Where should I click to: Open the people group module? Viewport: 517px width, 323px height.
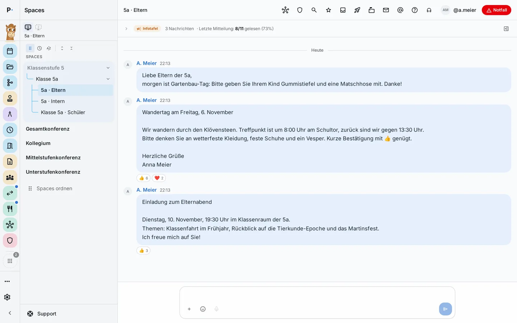click(x=10, y=177)
